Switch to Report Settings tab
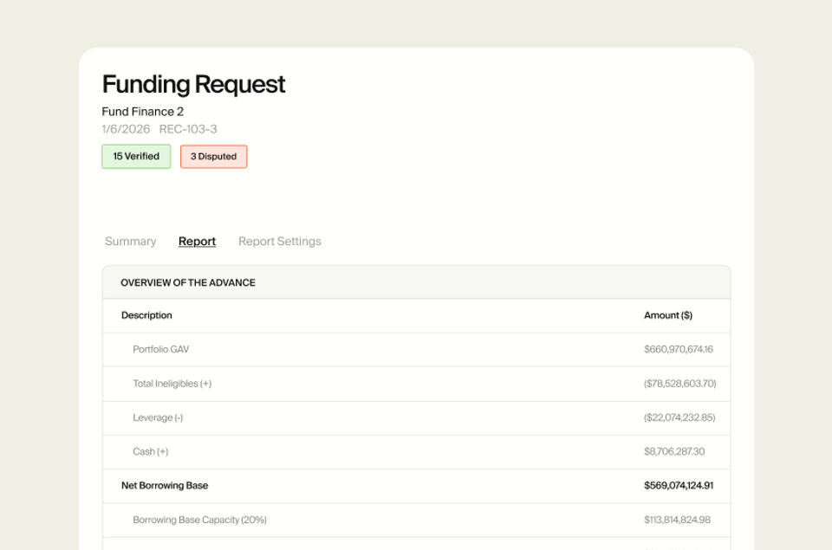The image size is (832, 550). coord(280,242)
